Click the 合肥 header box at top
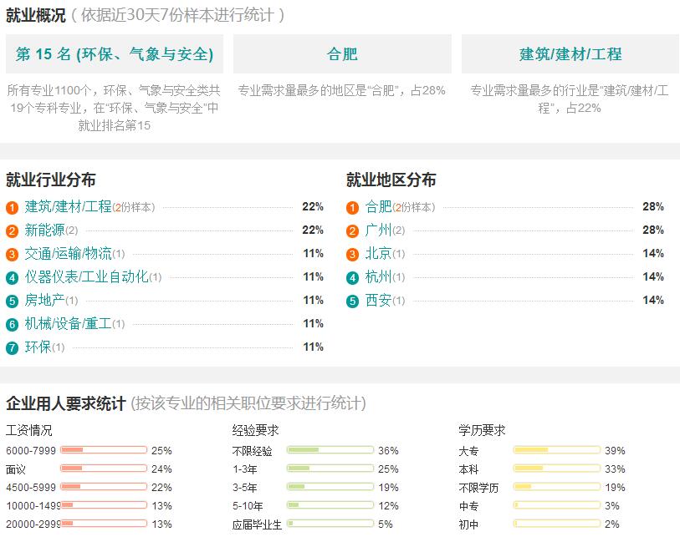The height and width of the screenshot is (537, 680). click(342, 54)
